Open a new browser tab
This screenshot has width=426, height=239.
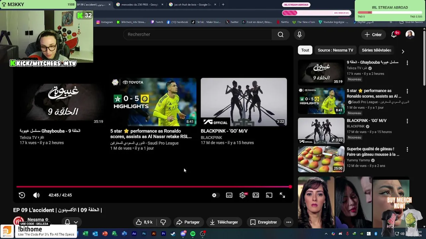pos(223,5)
